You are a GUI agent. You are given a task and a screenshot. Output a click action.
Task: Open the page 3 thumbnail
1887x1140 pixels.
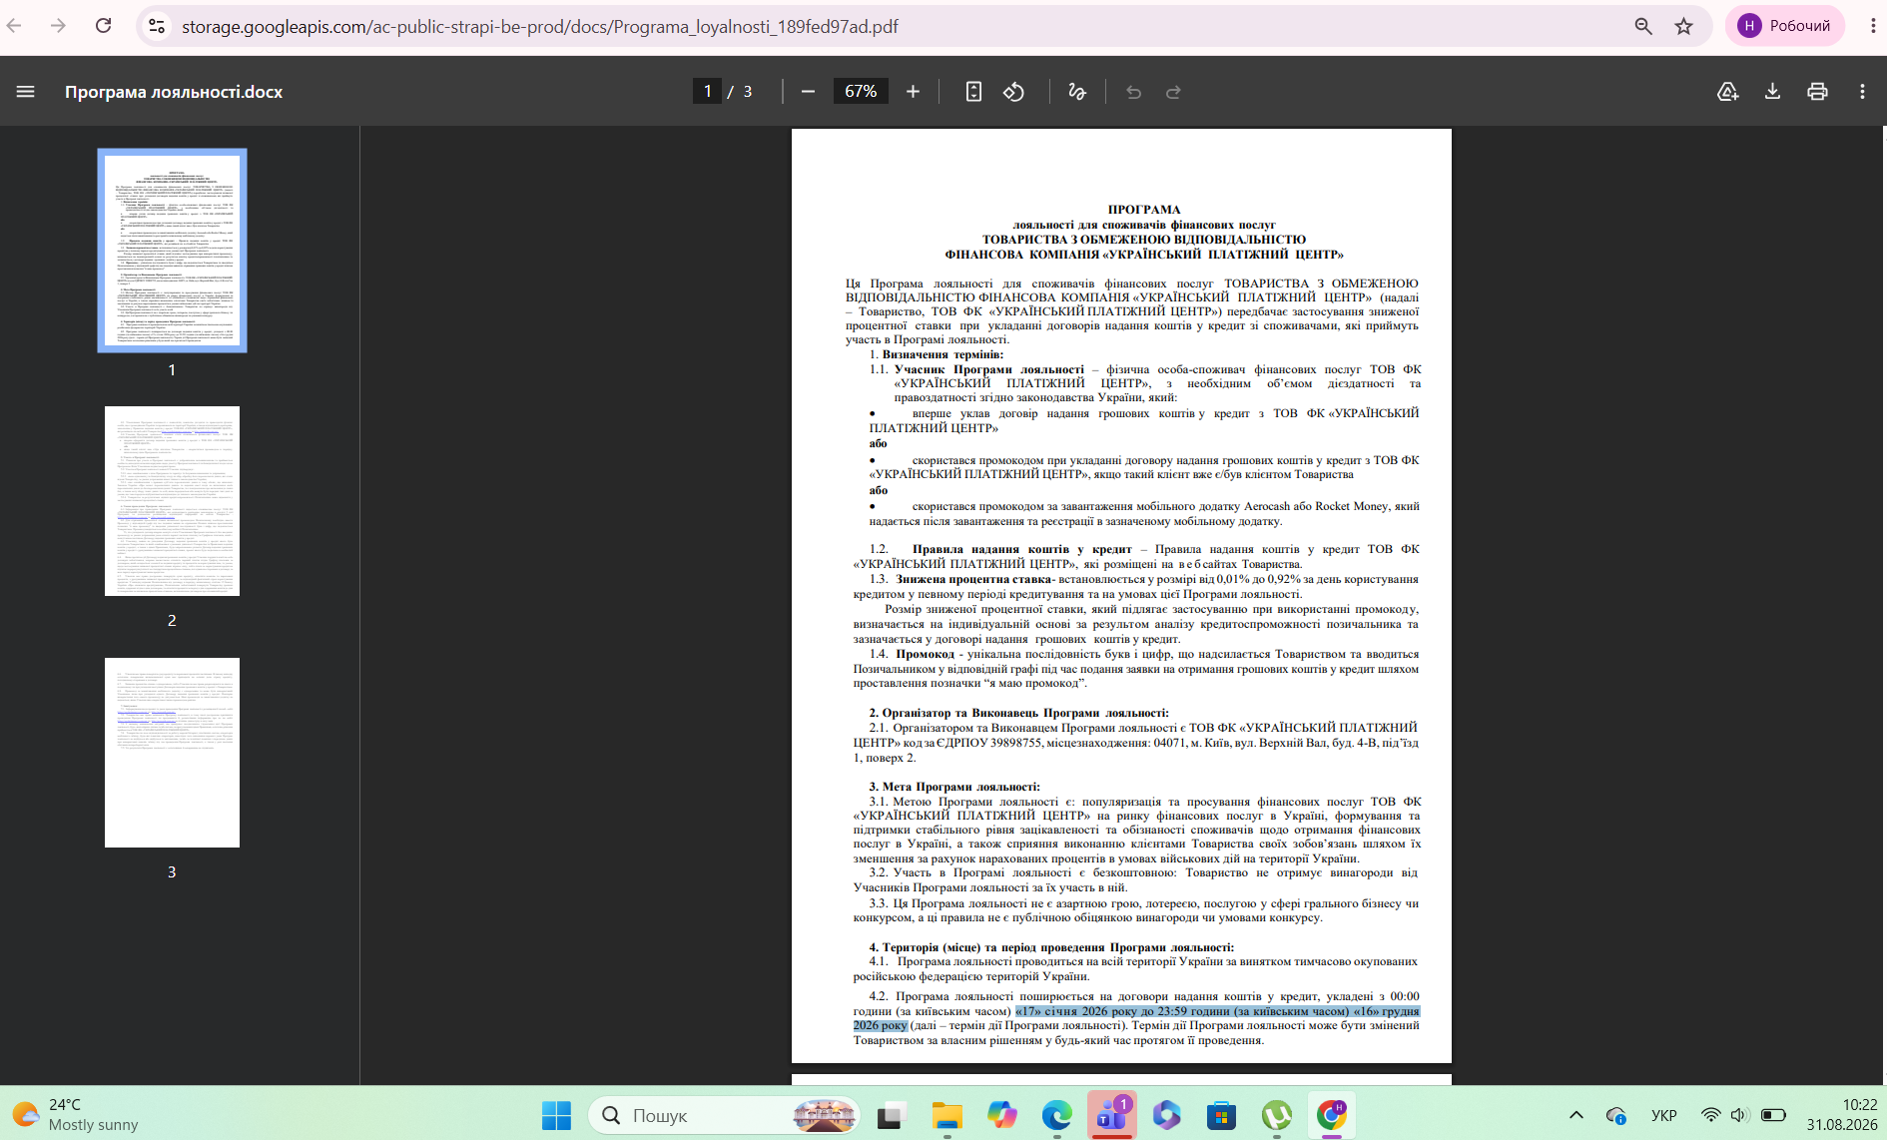172,753
